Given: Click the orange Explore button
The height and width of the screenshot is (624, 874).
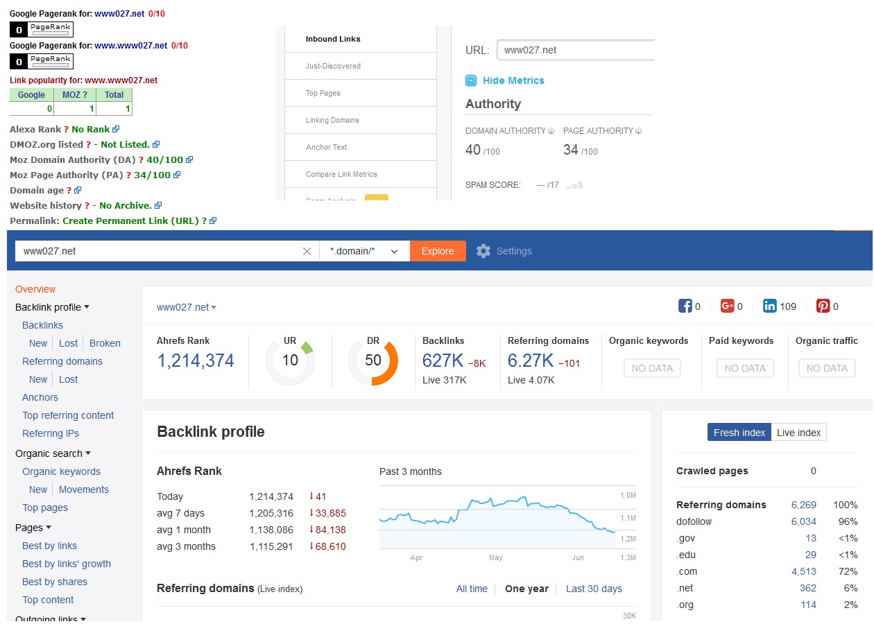Looking at the screenshot, I should pos(438,251).
